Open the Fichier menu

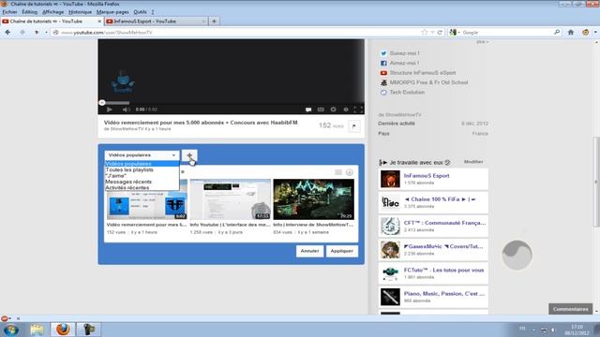[9, 12]
